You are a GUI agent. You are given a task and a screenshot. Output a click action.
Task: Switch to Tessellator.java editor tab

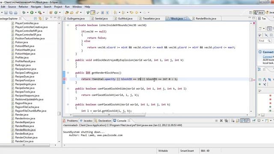click(151, 18)
